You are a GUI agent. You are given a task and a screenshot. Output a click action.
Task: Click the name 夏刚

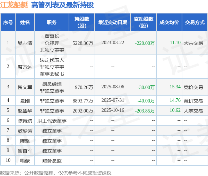click(25, 101)
